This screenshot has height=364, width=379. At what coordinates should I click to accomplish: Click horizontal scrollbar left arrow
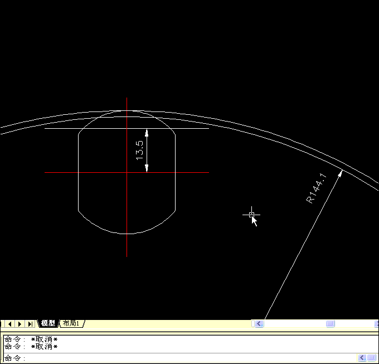tap(259, 324)
